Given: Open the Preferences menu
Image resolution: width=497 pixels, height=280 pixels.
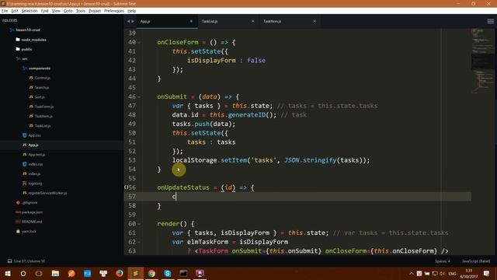Looking at the screenshot, I should [114, 11].
